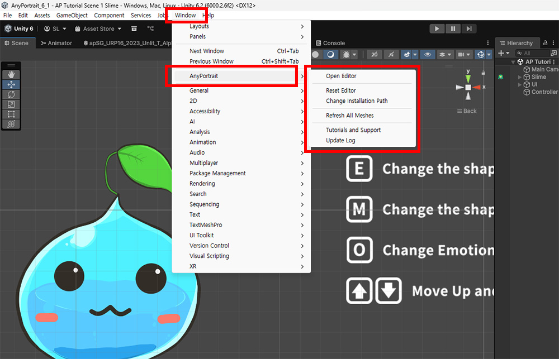559x359 pixels.
Task: Open the Package Manager archive icon
Action: coord(134,28)
